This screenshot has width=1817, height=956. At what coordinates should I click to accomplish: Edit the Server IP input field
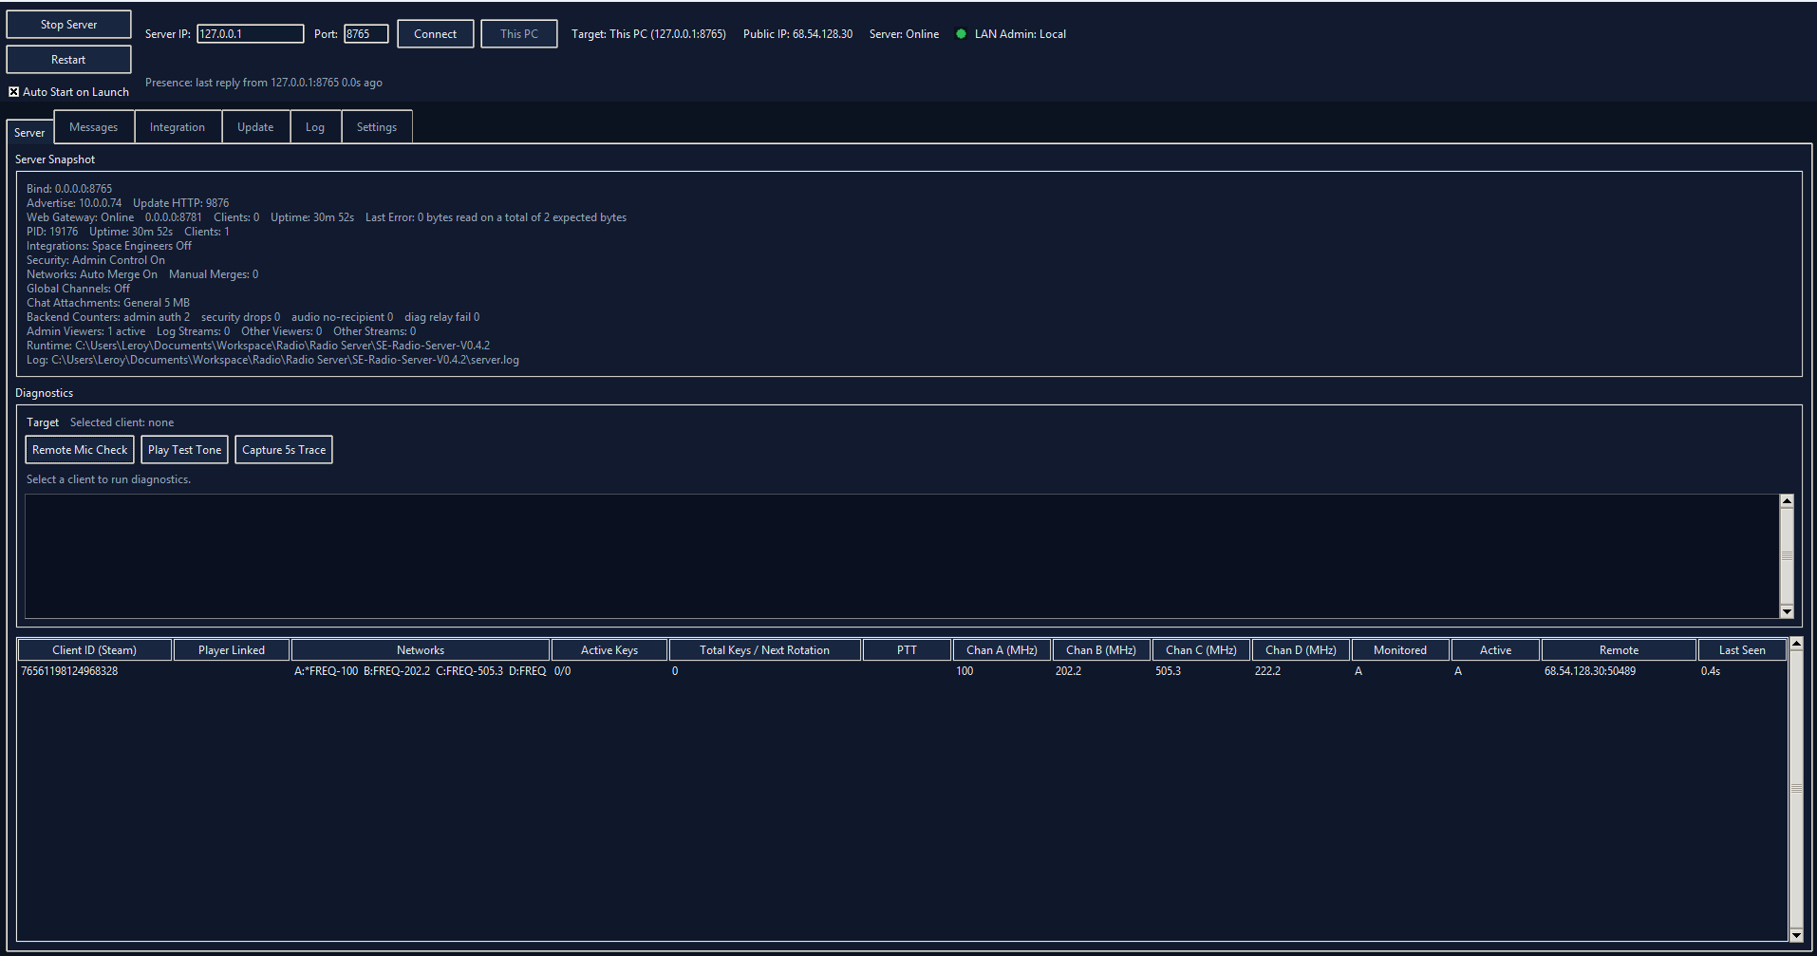pyautogui.click(x=251, y=34)
